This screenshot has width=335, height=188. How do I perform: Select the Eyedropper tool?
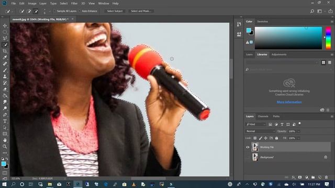[5, 57]
